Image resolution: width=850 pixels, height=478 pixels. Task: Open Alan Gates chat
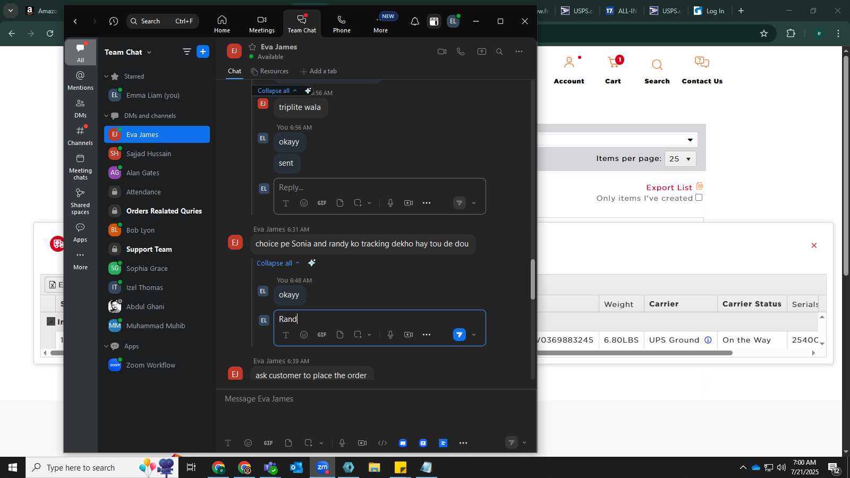pyautogui.click(x=157, y=173)
